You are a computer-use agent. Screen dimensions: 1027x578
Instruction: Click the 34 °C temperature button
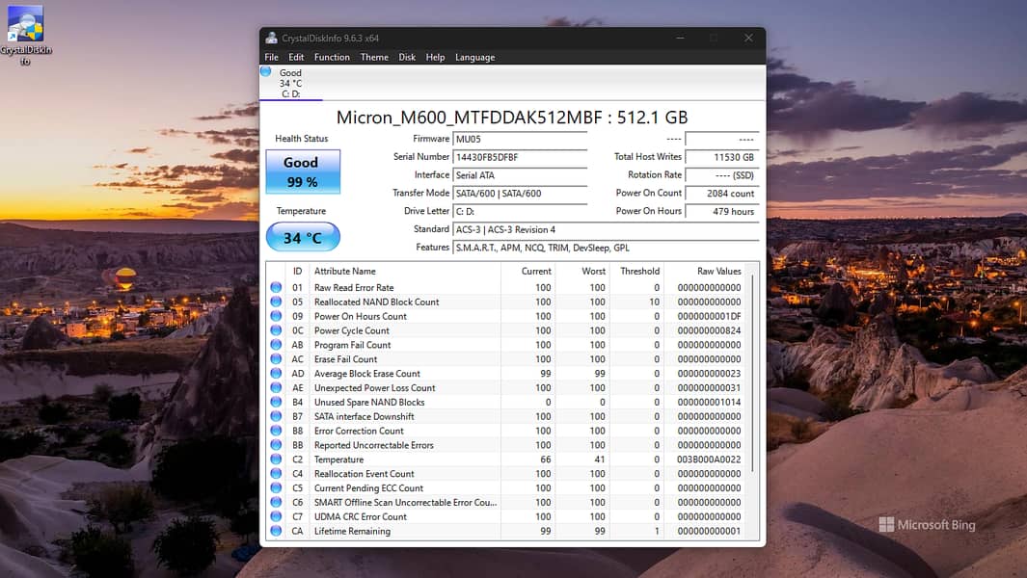point(303,237)
